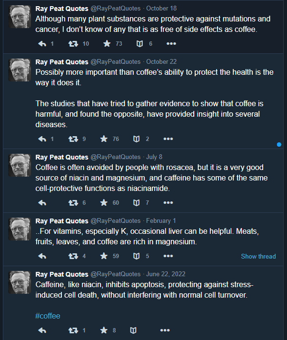Retweet the October 18 side effects tweet
The image size is (287, 340).
pos(73,44)
